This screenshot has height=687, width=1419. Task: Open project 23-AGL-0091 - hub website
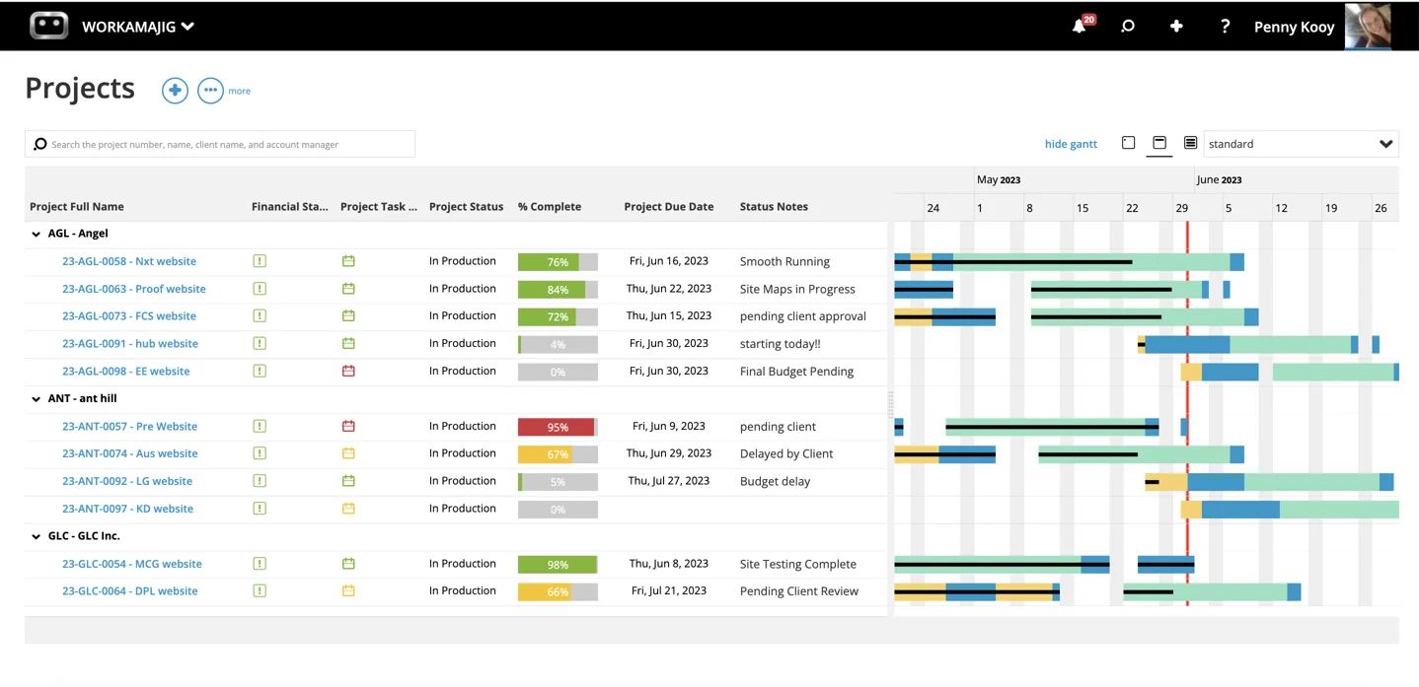[x=130, y=344]
